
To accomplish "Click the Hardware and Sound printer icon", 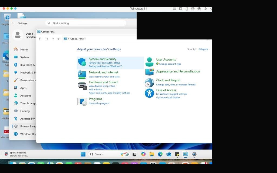I will (x=82, y=86).
